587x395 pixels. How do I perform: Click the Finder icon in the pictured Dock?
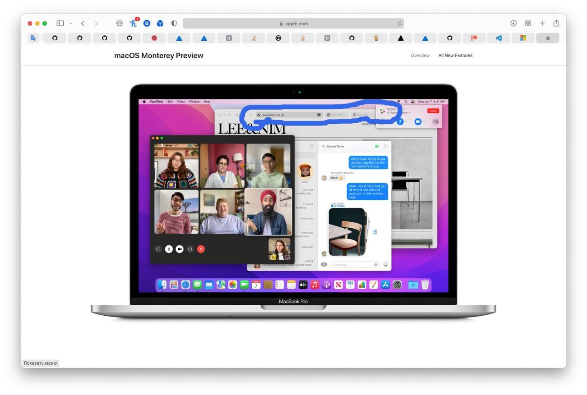[x=162, y=285]
